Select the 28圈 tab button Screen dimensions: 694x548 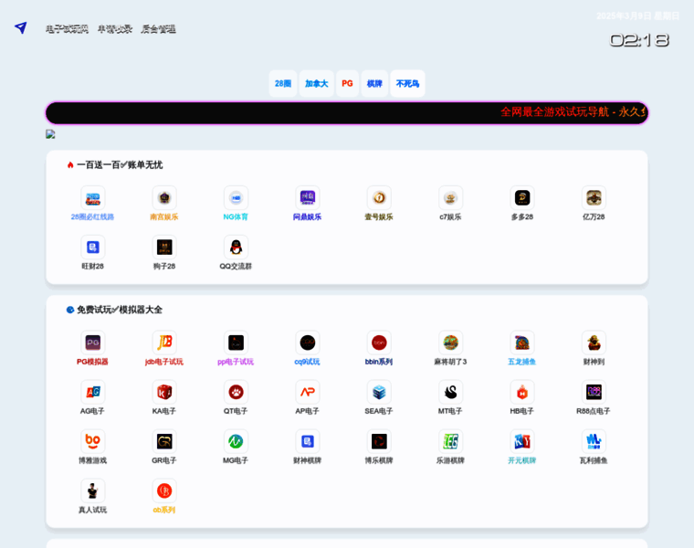(x=283, y=83)
